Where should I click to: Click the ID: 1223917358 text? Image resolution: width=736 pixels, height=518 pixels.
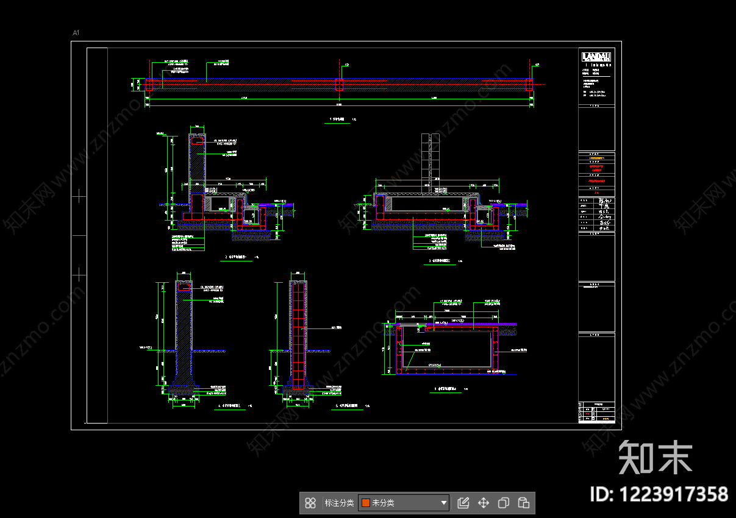tap(659, 494)
